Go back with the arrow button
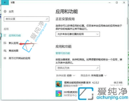The width and height of the screenshot is (129, 101). coord(5,3)
